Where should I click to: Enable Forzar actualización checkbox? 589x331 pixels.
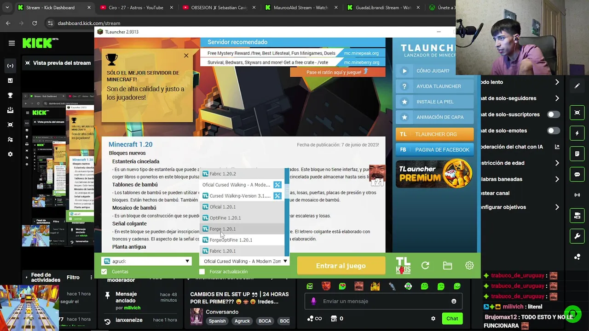coord(202,272)
